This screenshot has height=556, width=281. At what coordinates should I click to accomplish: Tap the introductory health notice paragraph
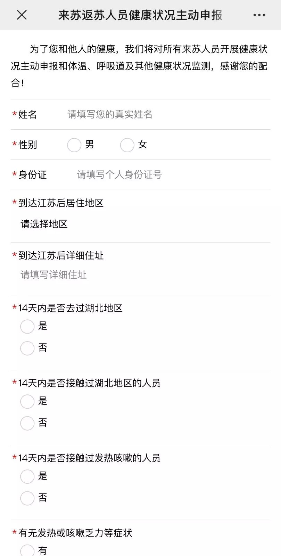[139, 66]
